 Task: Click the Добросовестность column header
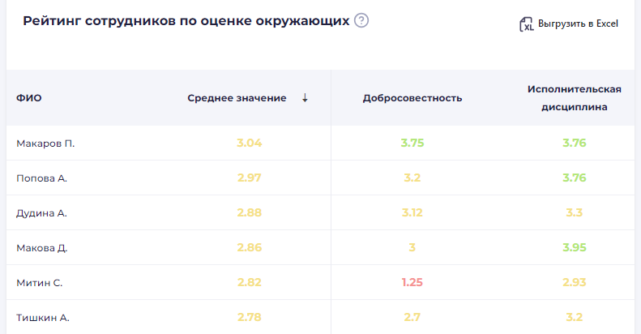click(x=412, y=98)
